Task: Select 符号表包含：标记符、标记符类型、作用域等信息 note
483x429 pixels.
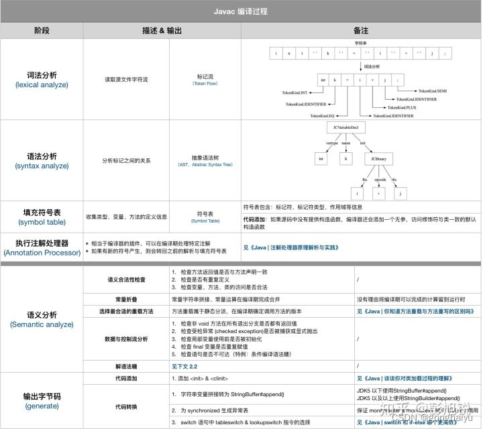Action: point(303,207)
